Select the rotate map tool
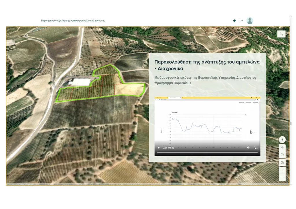296x209 pixels. coord(282,155)
